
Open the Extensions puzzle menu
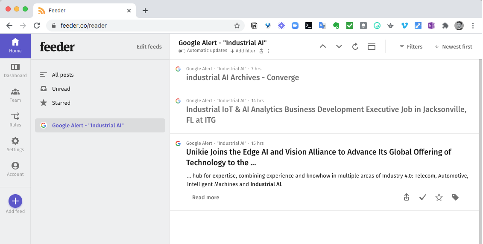click(x=445, y=26)
